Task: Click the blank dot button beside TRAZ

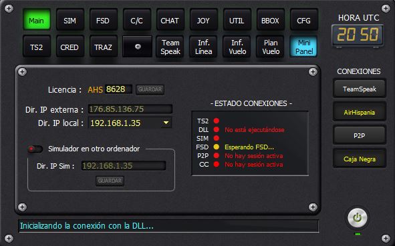Action: coord(137,47)
